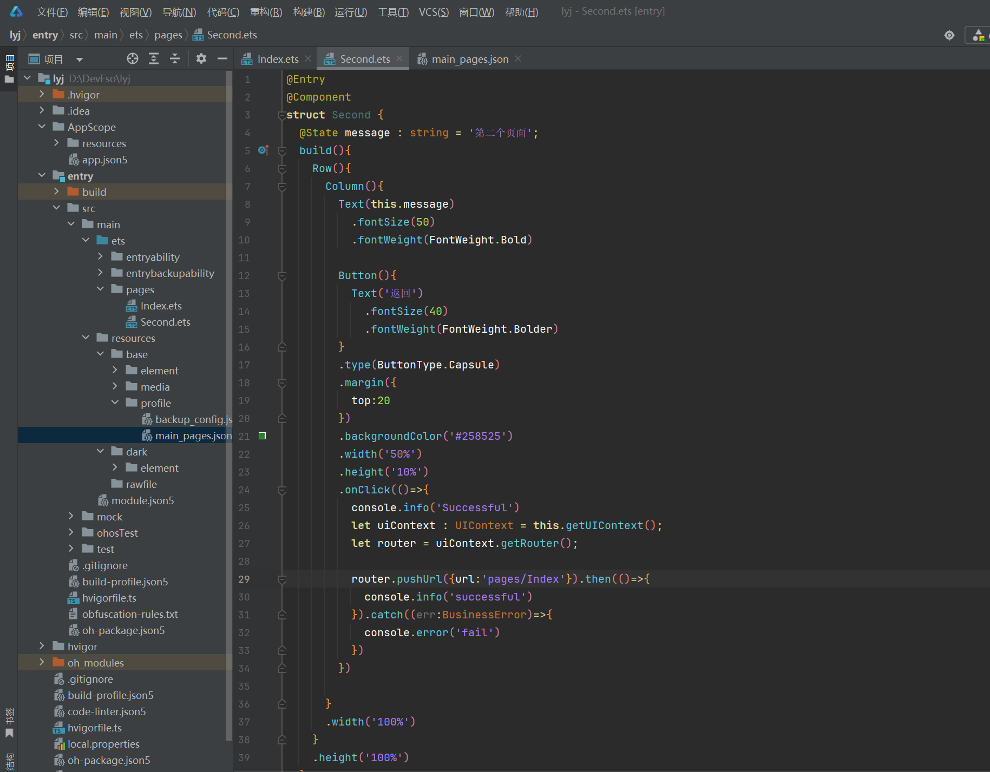Click the fold marker on line 29
This screenshot has height=772, width=990.
pos(282,579)
